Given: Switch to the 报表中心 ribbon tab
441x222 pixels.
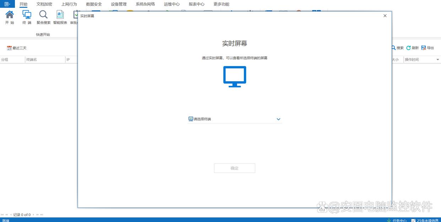Looking at the screenshot, I should click(x=197, y=4).
